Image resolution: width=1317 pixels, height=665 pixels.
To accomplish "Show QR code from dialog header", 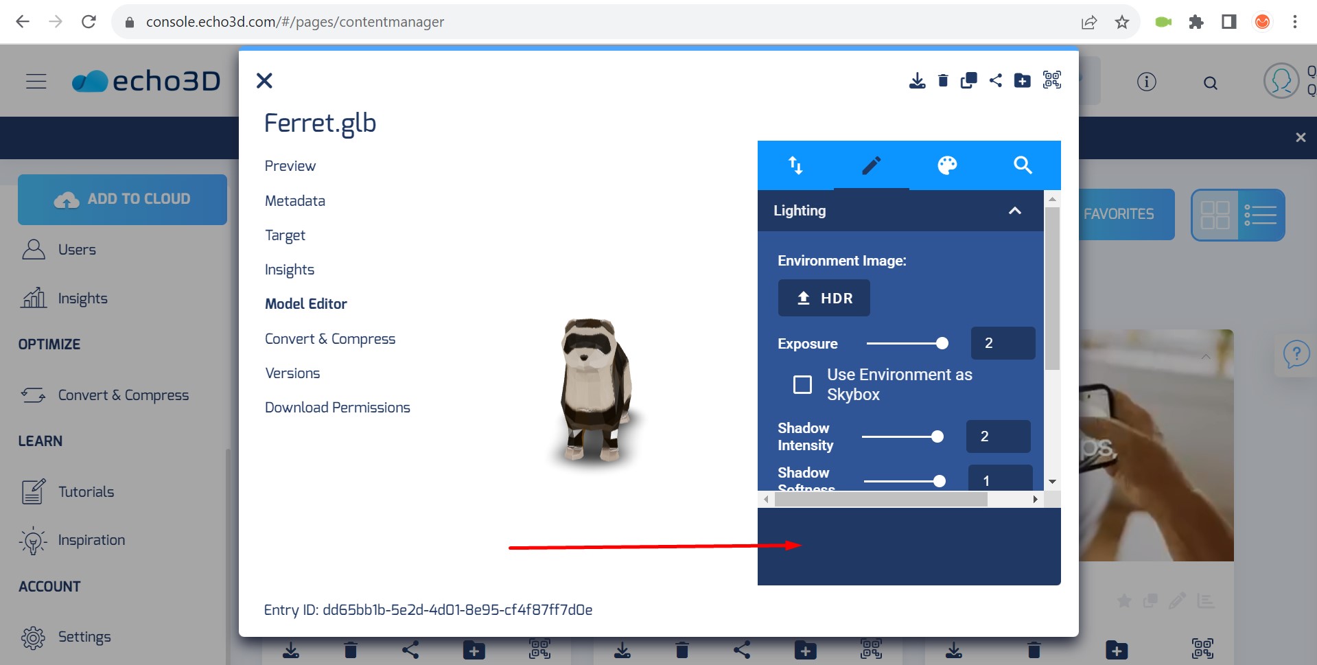I will 1052,80.
